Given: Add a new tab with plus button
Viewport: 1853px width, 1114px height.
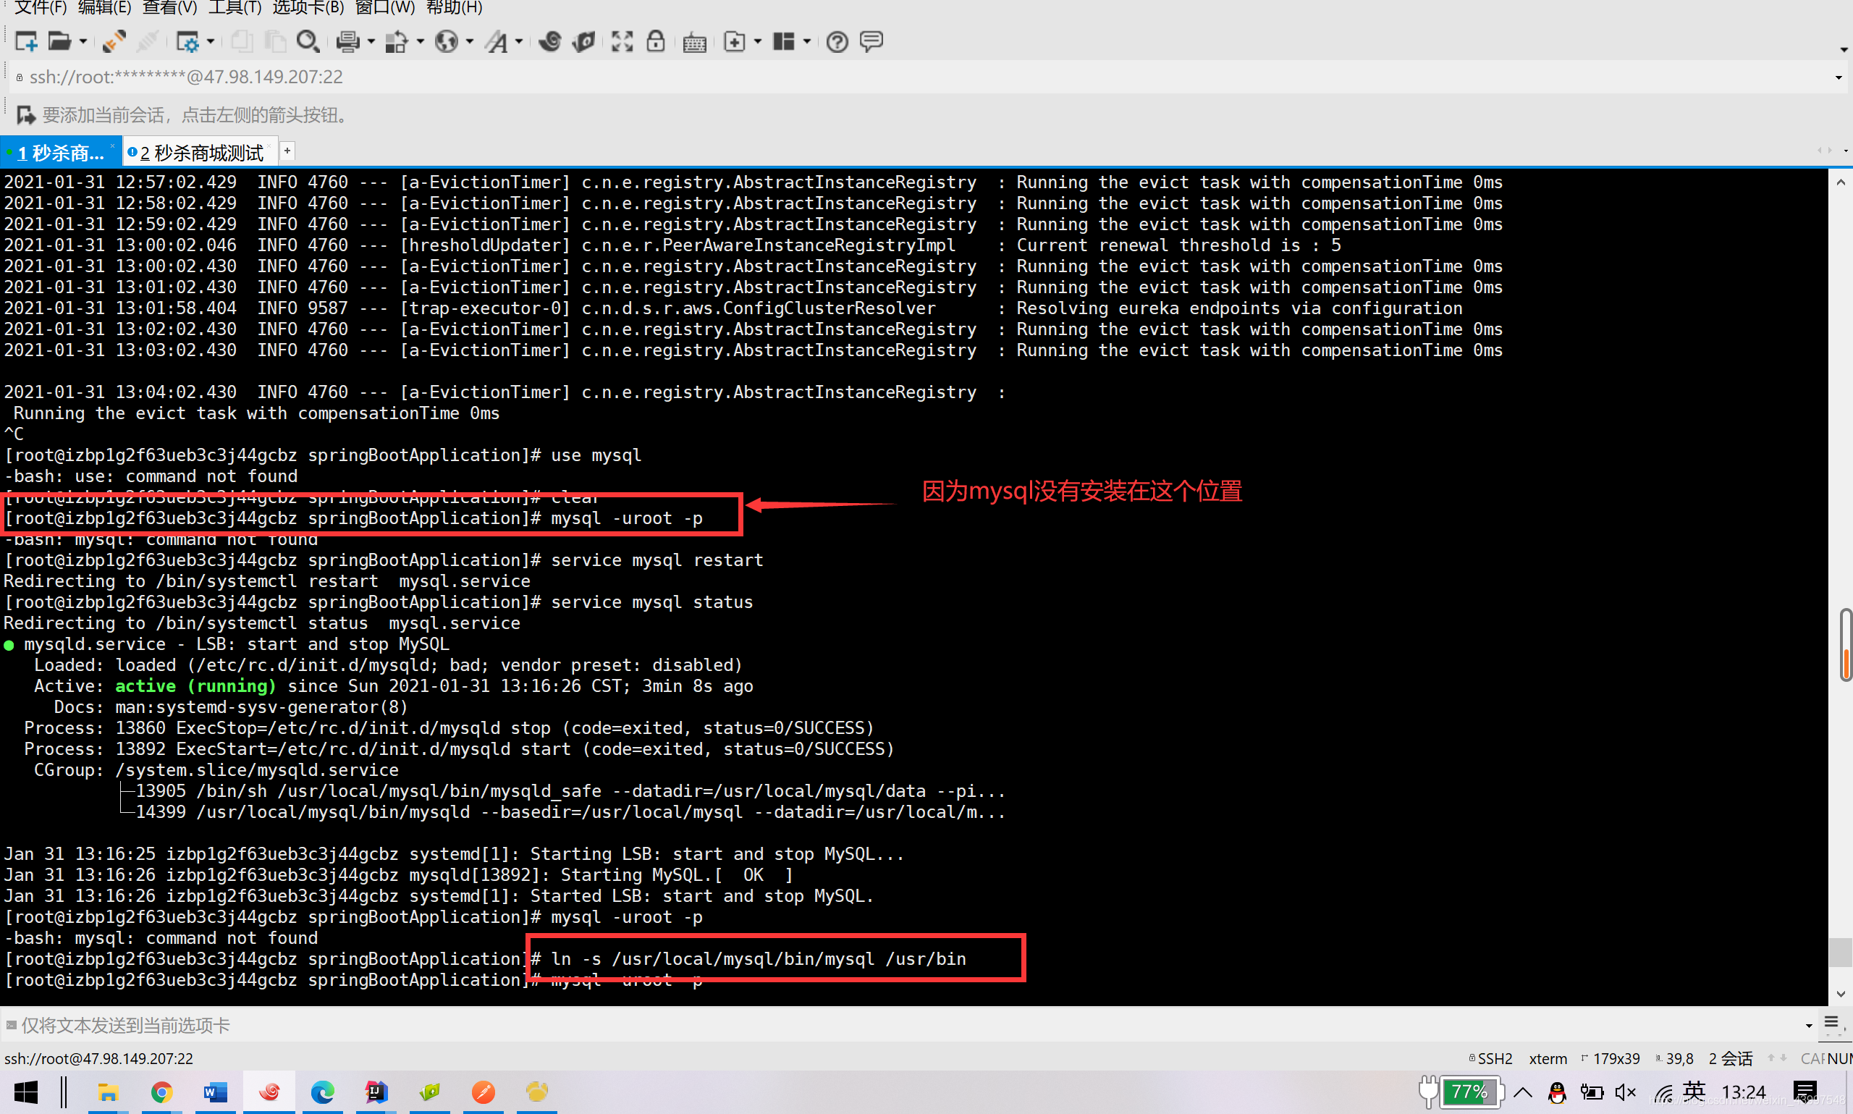Looking at the screenshot, I should click(x=287, y=151).
